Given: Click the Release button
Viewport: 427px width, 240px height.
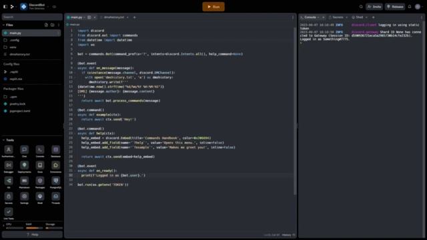Looking at the screenshot, I should (395, 7).
